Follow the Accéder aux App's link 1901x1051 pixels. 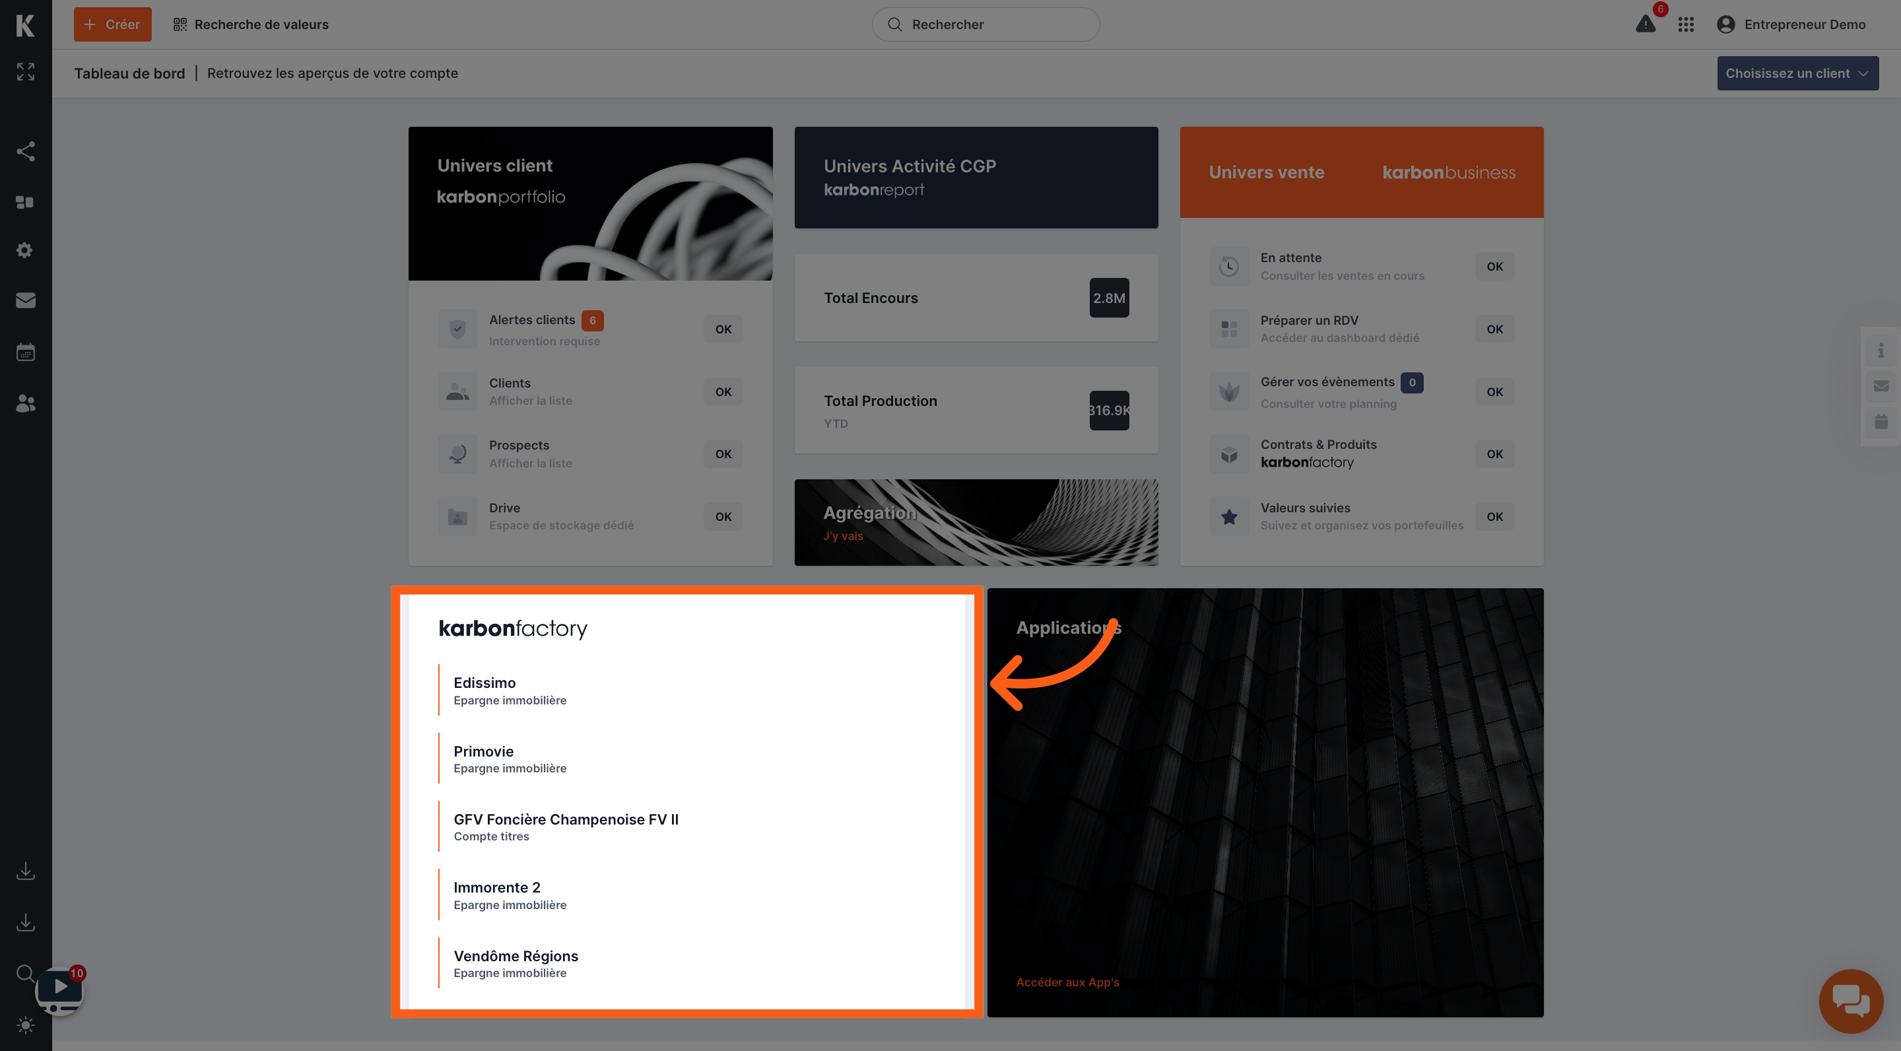tap(1067, 982)
